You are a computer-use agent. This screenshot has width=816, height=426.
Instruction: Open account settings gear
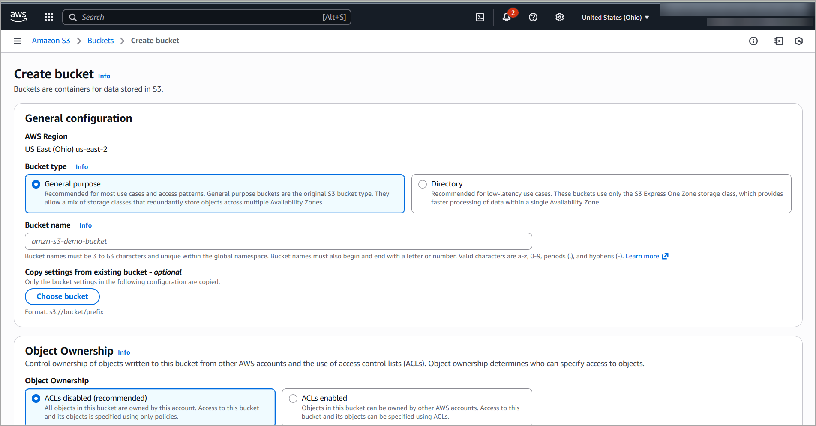tap(559, 17)
